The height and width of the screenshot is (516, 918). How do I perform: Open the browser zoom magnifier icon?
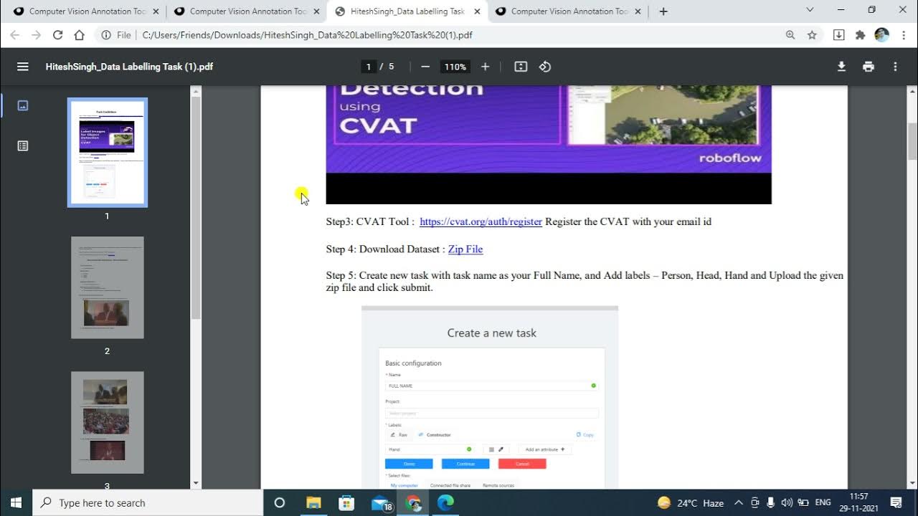click(x=790, y=34)
